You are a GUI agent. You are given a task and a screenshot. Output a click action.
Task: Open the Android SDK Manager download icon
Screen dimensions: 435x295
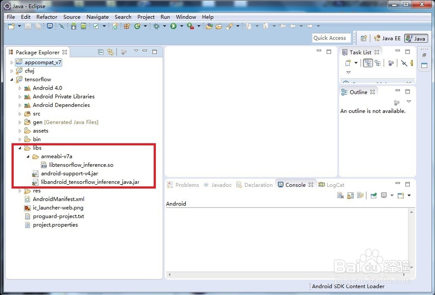tap(74, 27)
